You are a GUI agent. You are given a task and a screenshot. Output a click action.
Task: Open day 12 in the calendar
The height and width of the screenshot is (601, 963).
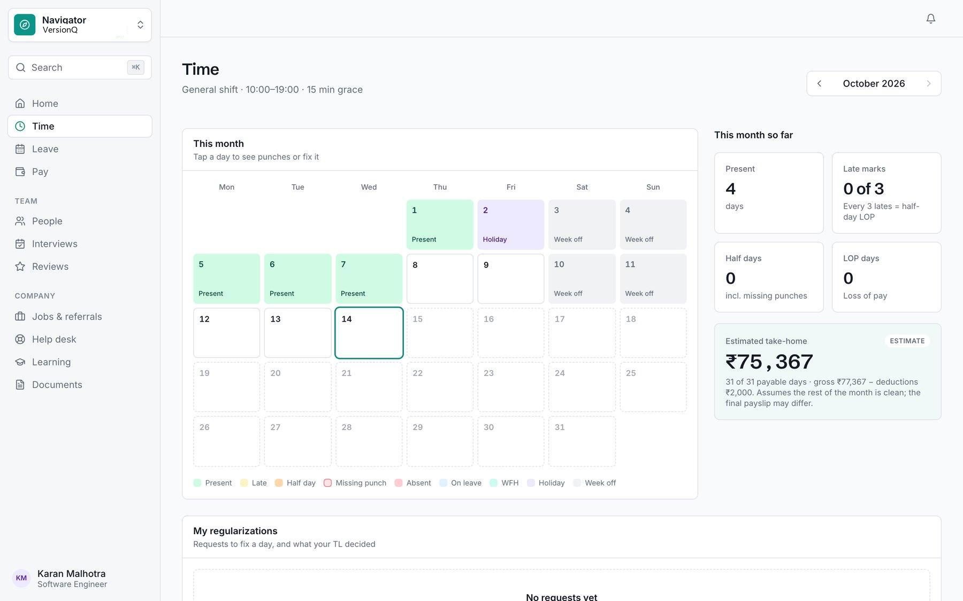pyautogui.click(x=226, y=333)
